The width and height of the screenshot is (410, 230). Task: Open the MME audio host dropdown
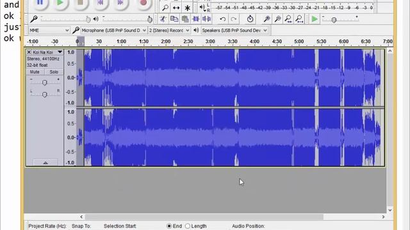point(49,31)
